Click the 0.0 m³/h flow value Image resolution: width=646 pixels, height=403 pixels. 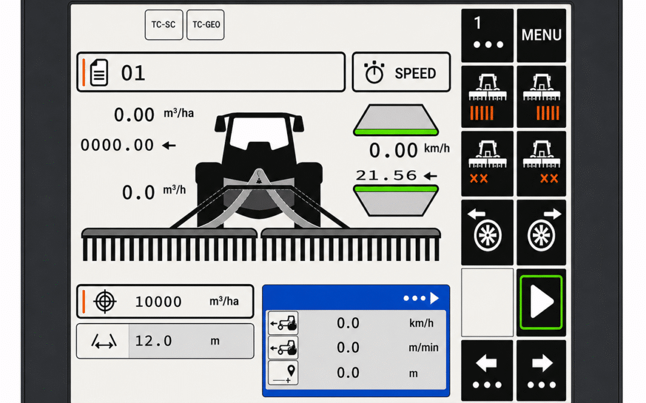pos(138,192)
